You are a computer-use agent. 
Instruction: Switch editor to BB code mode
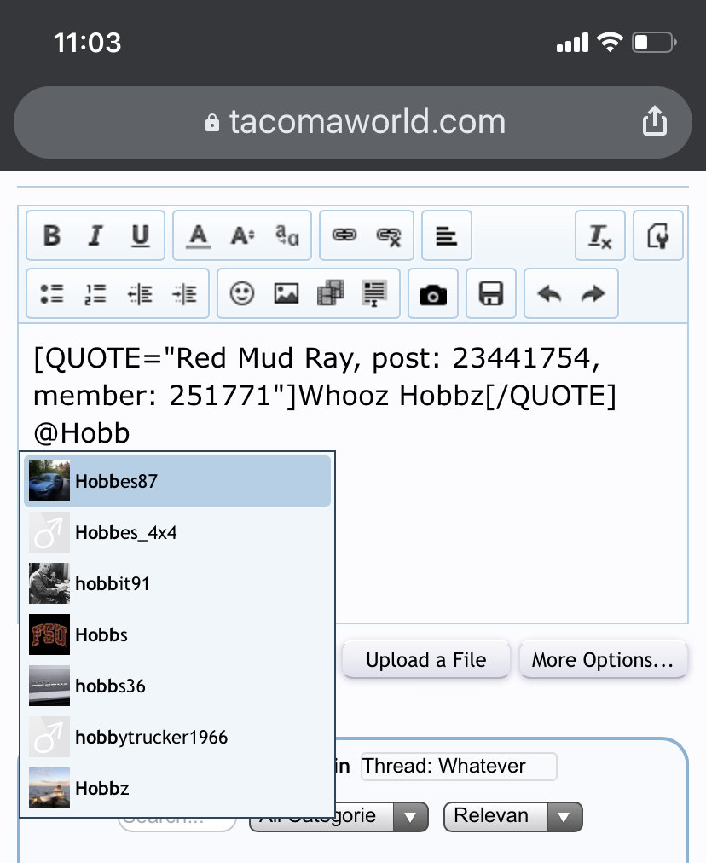[658, 235]
